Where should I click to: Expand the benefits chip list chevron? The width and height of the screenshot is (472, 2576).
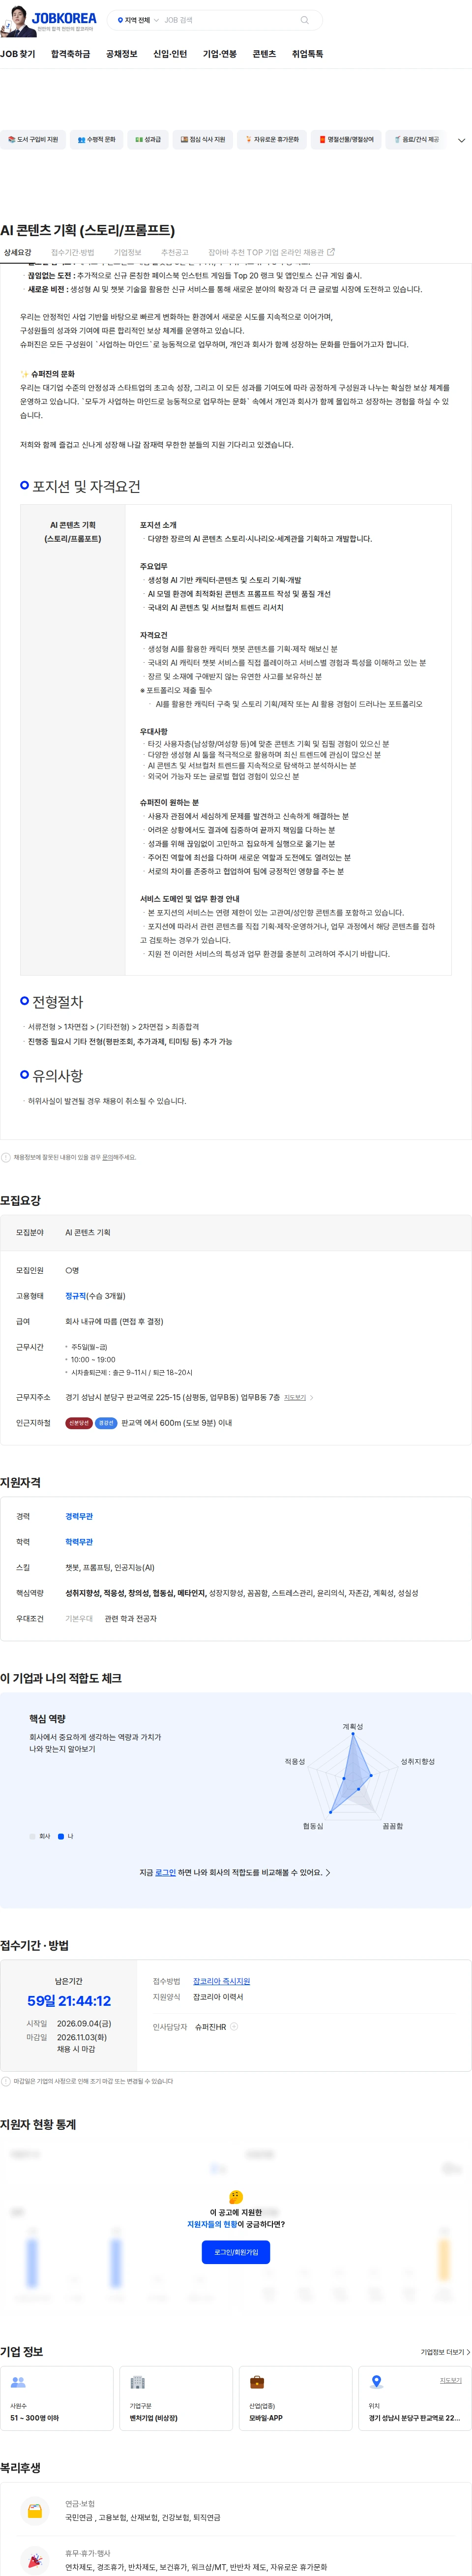tap(461, 141)
